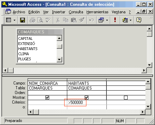
Task: Select the Format Painter brush icon
Action: 82,20
